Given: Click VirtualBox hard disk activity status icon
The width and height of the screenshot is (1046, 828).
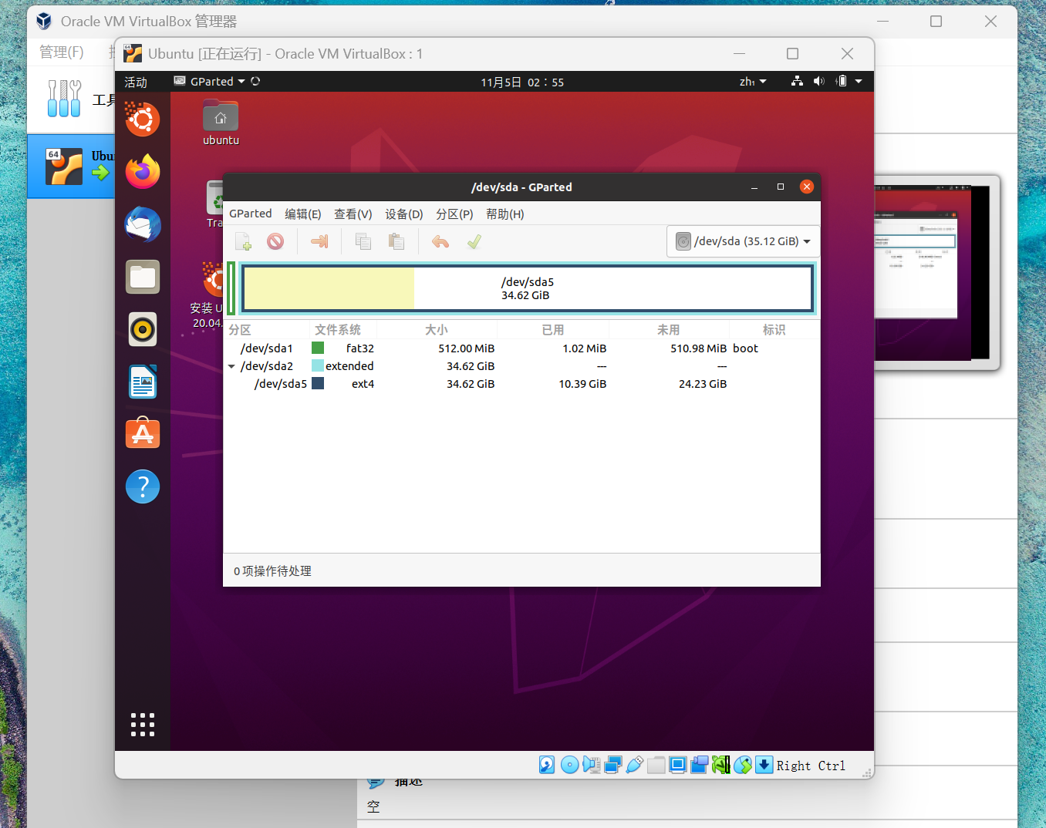Looking at the screenshot, I should click(547, 765).
